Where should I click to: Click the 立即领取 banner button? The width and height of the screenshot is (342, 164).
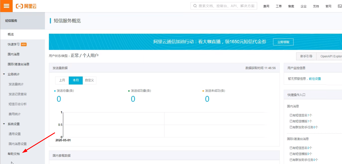[283, 42]
